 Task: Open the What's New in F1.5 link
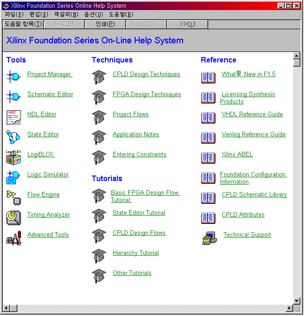[248, 74]
